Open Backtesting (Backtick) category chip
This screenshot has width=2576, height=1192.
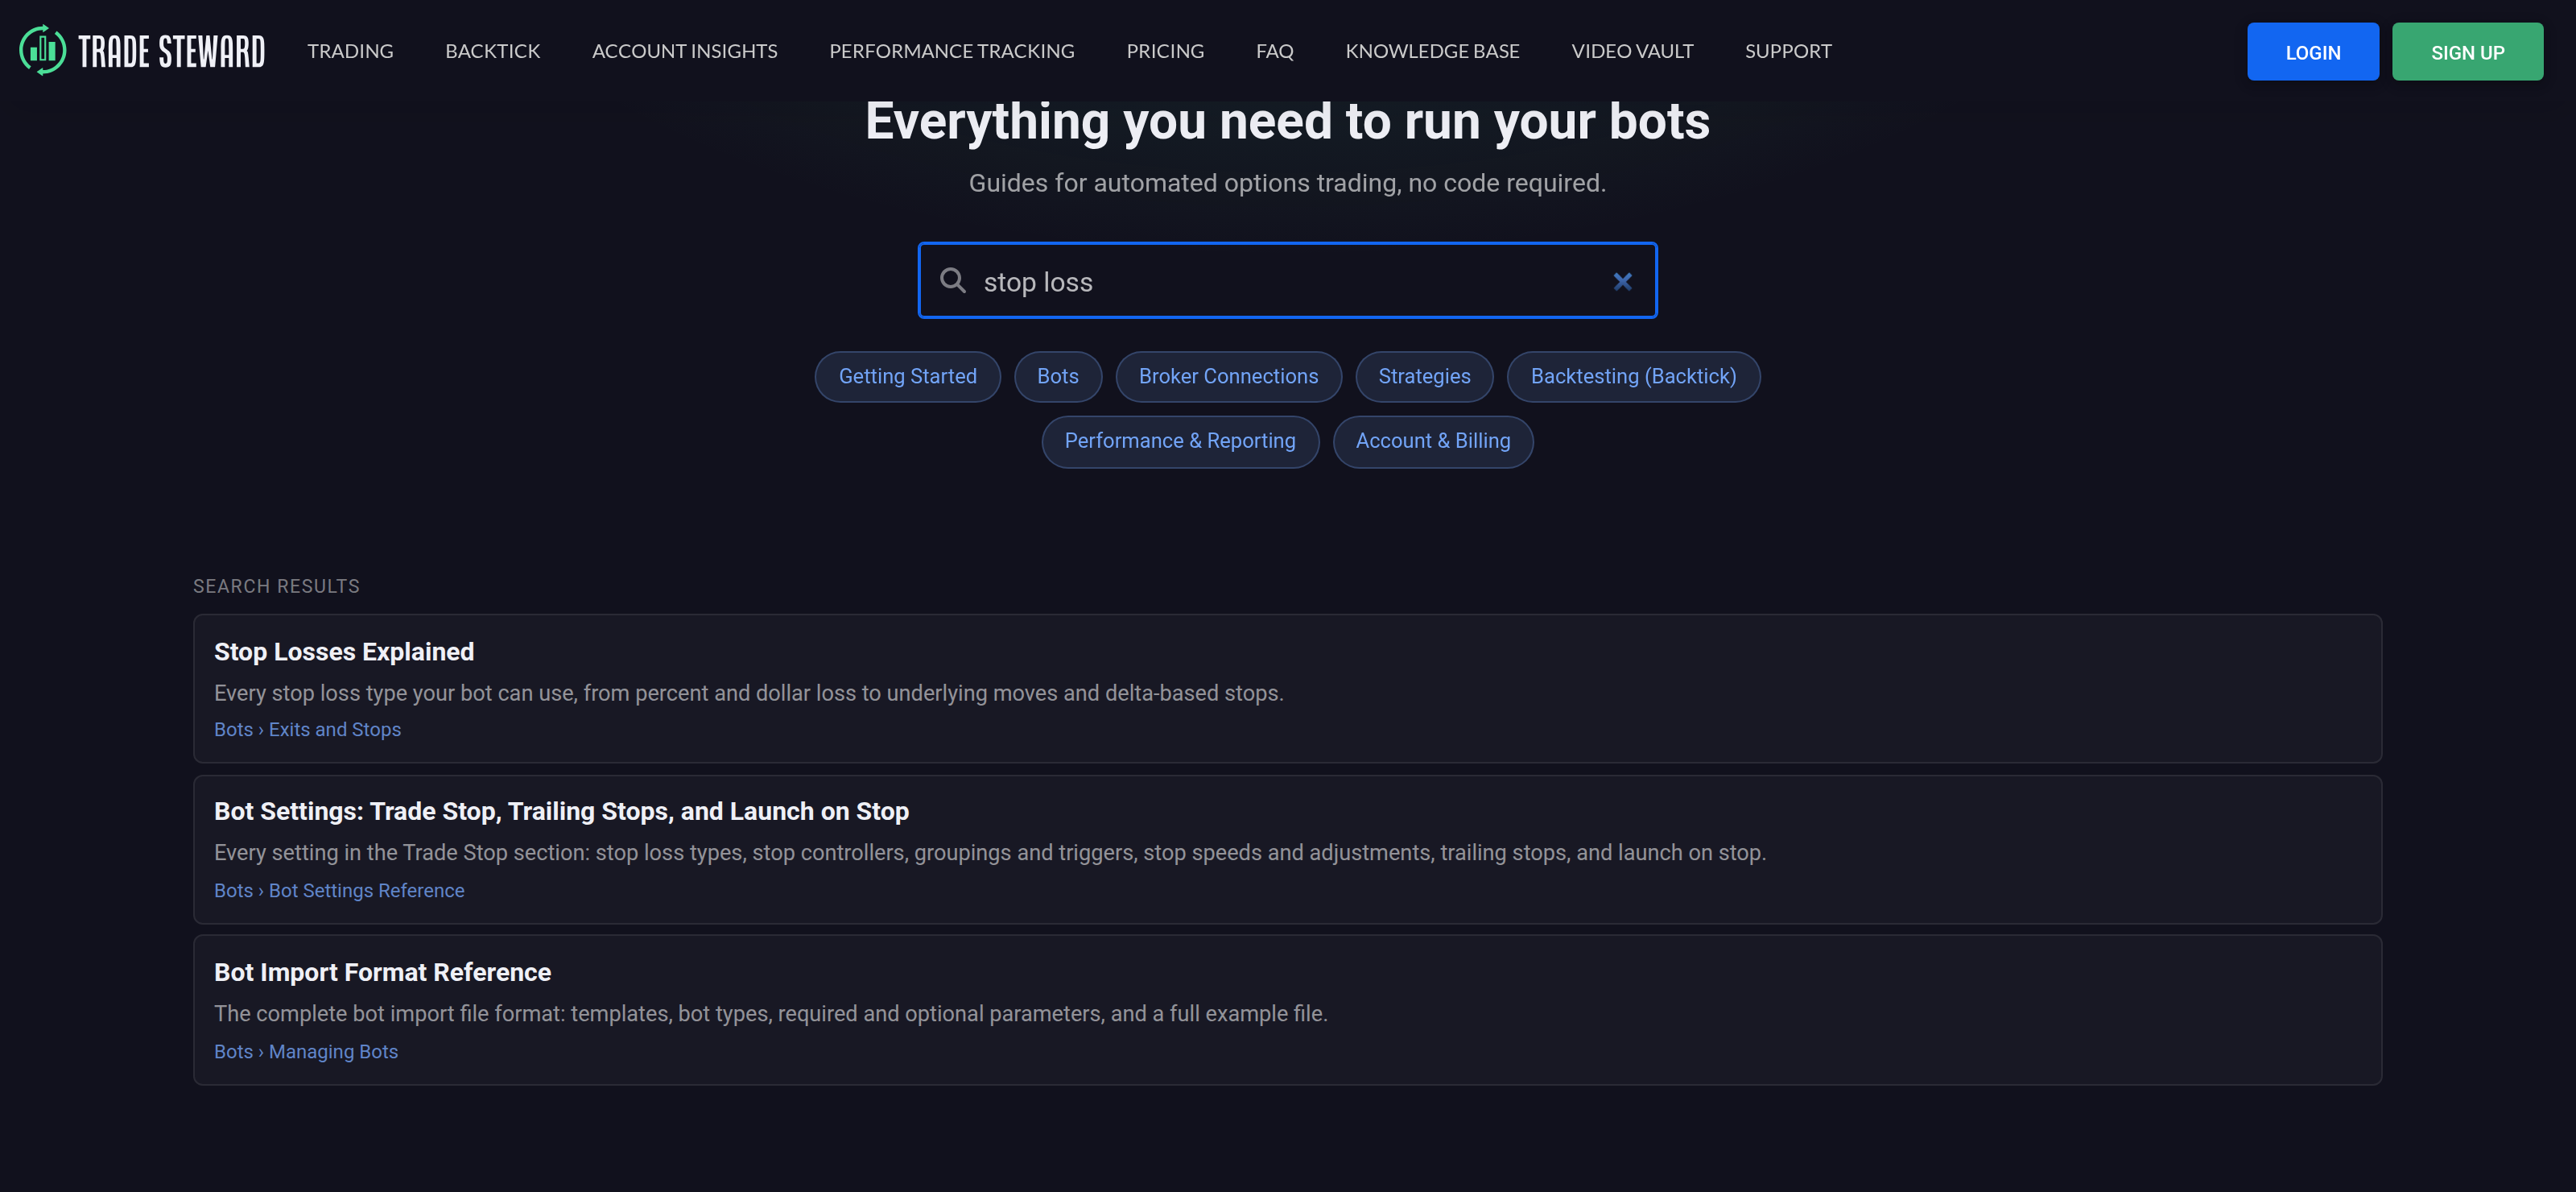tap(1633, 376)
